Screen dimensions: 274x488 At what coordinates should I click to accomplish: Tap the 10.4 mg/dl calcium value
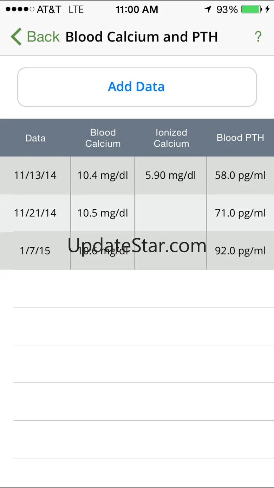[x=103, y=175]
